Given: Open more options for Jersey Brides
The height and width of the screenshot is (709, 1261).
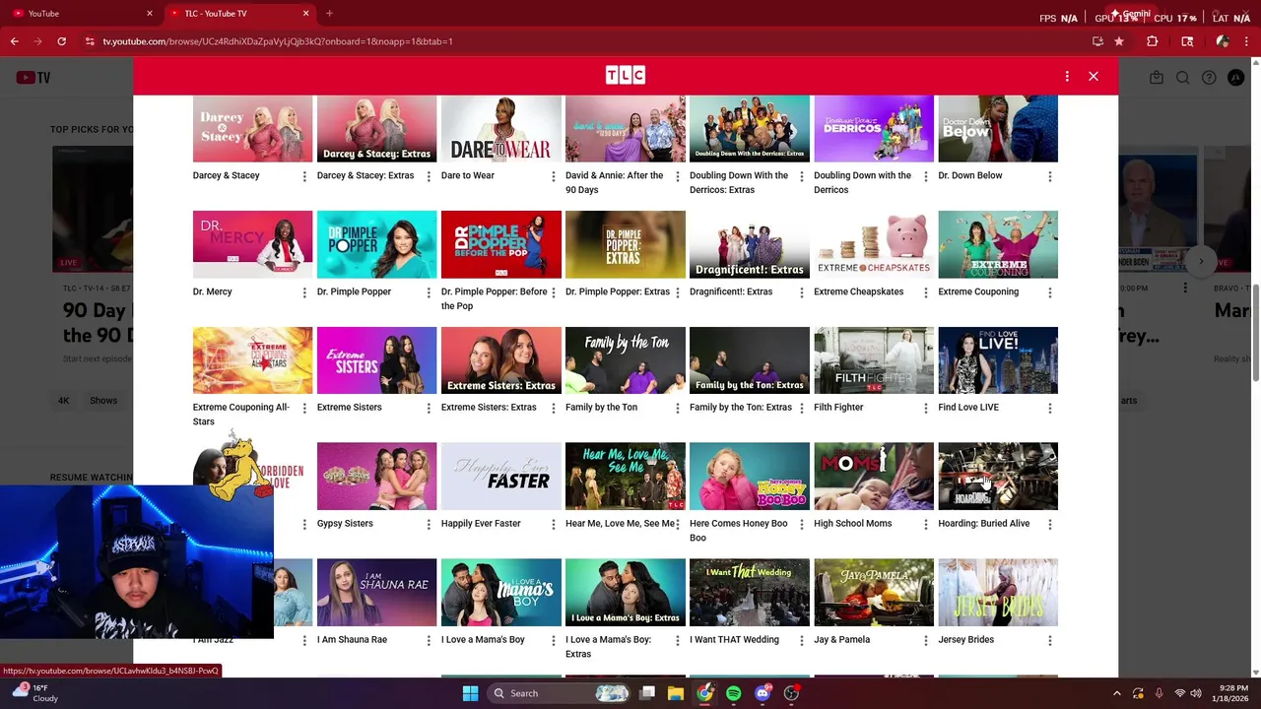Looking at the screenshot, I should point(1049,640).
